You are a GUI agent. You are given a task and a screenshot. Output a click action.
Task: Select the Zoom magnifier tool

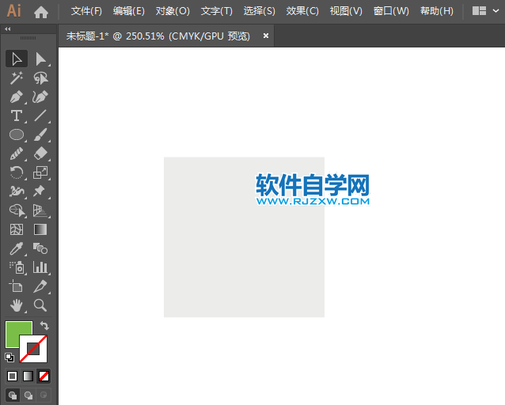pyautogui.click(x=40, y=305)
